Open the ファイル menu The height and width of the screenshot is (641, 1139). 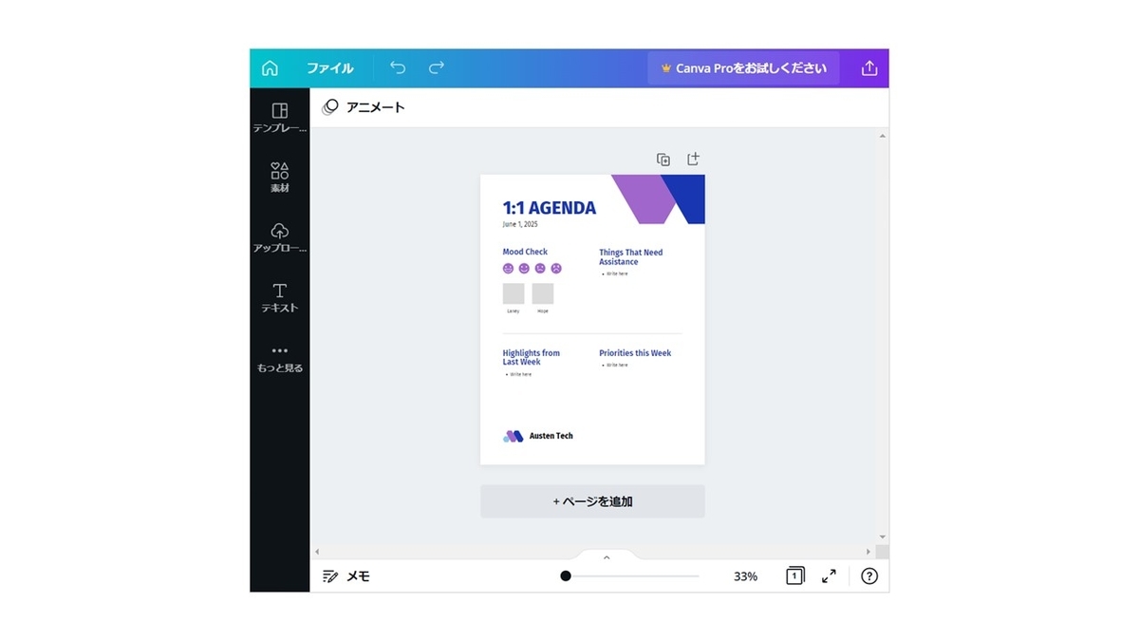tap(329, 68)
